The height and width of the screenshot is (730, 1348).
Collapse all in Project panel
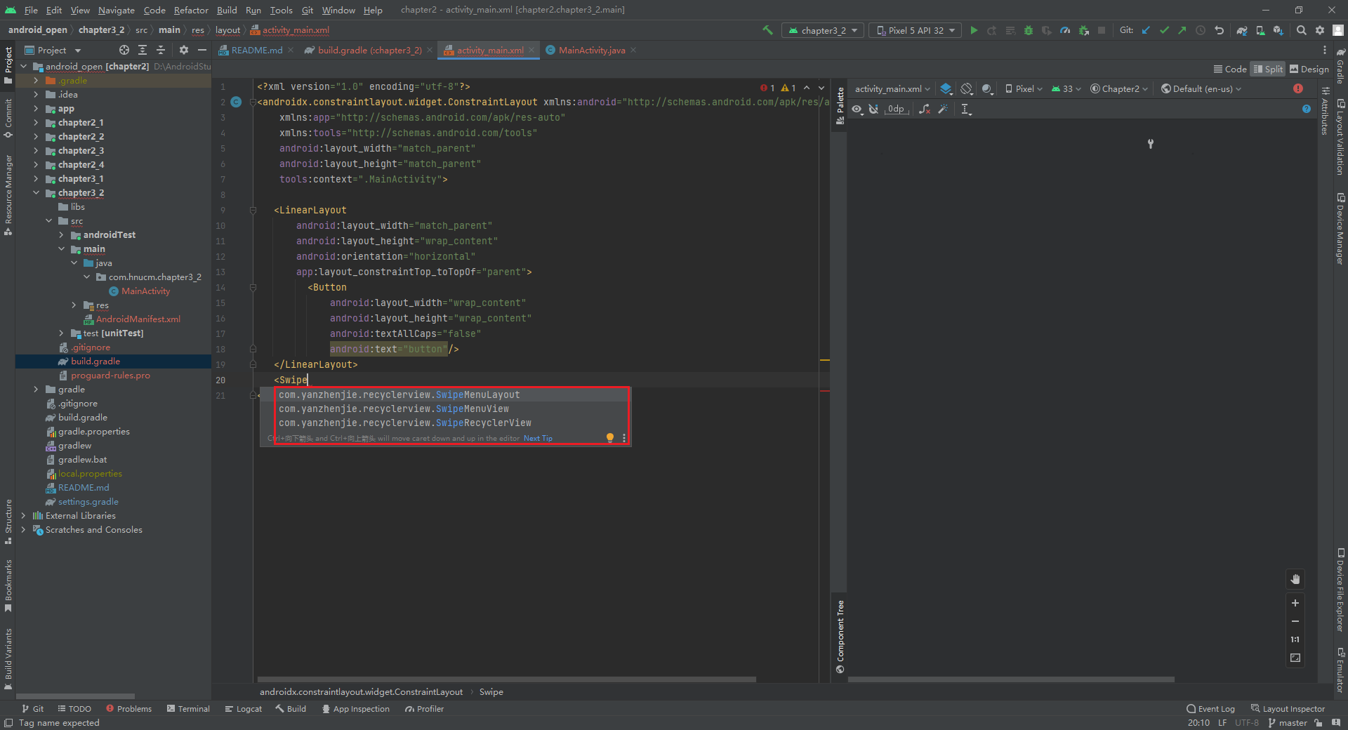pyautogui.click(x=161, y=50)
